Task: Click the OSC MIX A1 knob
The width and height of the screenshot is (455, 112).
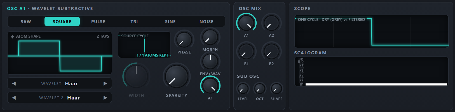Action: point(246,23)
